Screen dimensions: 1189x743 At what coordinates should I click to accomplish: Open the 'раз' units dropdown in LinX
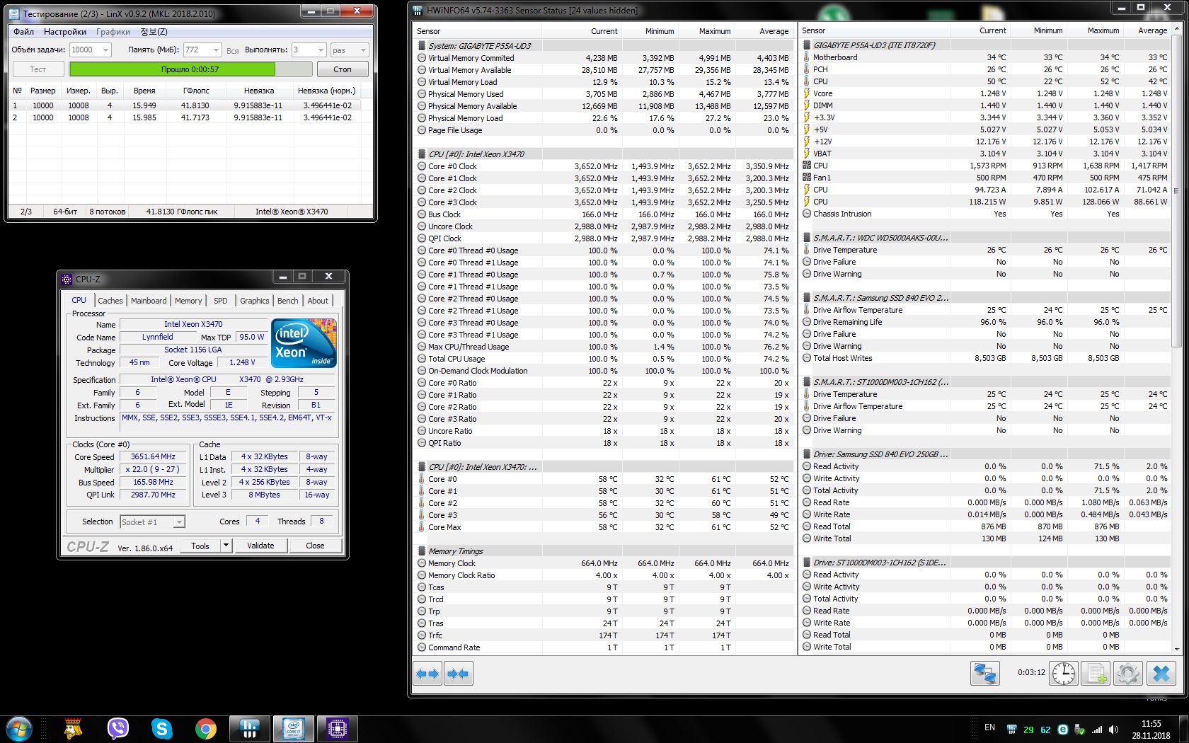click(x=363, y=50)
